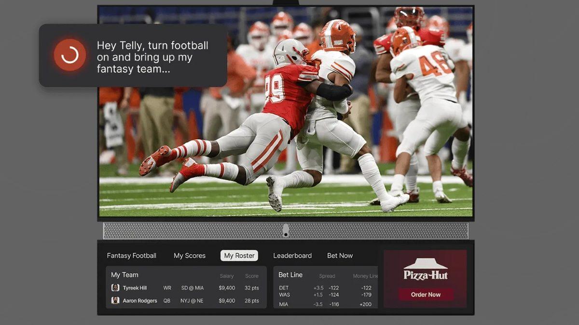Click the Pizza Hut logo
This screenshot has height=325, width=579.
pos(426,270)
